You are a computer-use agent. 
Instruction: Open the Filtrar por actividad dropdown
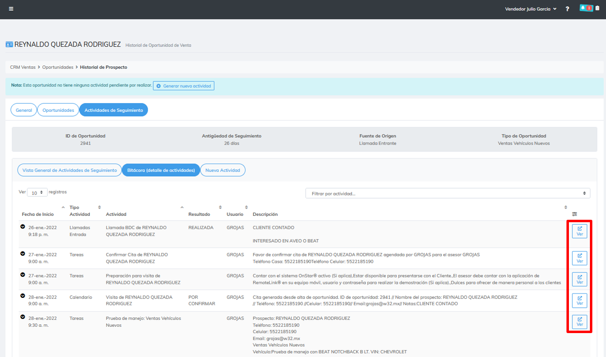coord(447,193)
